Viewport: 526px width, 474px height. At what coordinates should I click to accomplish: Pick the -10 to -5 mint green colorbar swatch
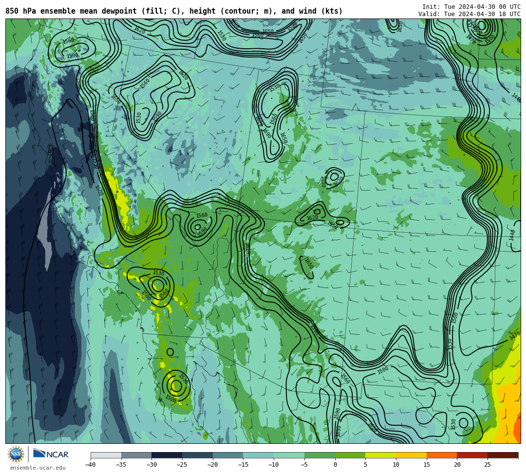289,455
